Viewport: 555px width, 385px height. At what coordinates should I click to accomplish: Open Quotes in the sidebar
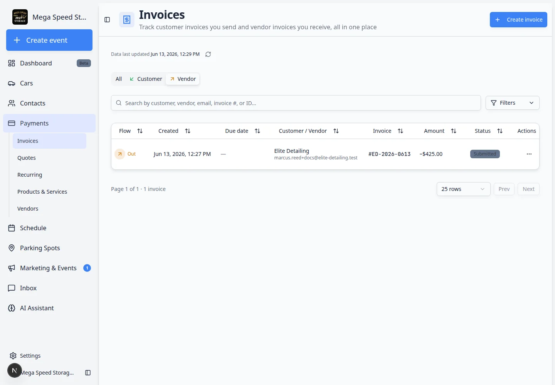(x=49, y=158)
